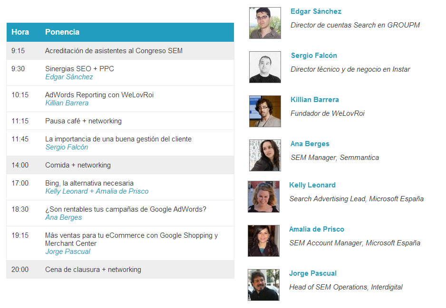Click Kelly Leonard + Amalia de Prisco link

[97, 191]
